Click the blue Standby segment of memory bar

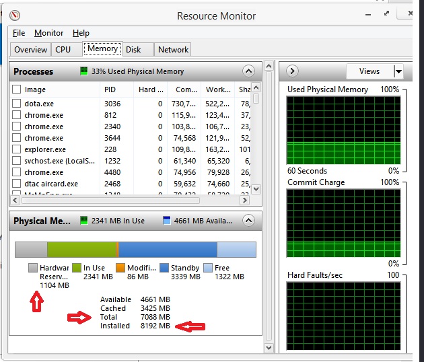point(168,250)
